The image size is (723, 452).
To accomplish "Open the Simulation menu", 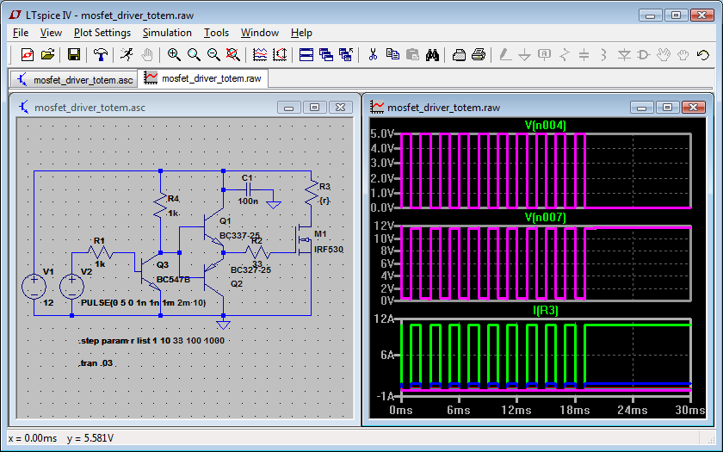I will tap(167, 33).
